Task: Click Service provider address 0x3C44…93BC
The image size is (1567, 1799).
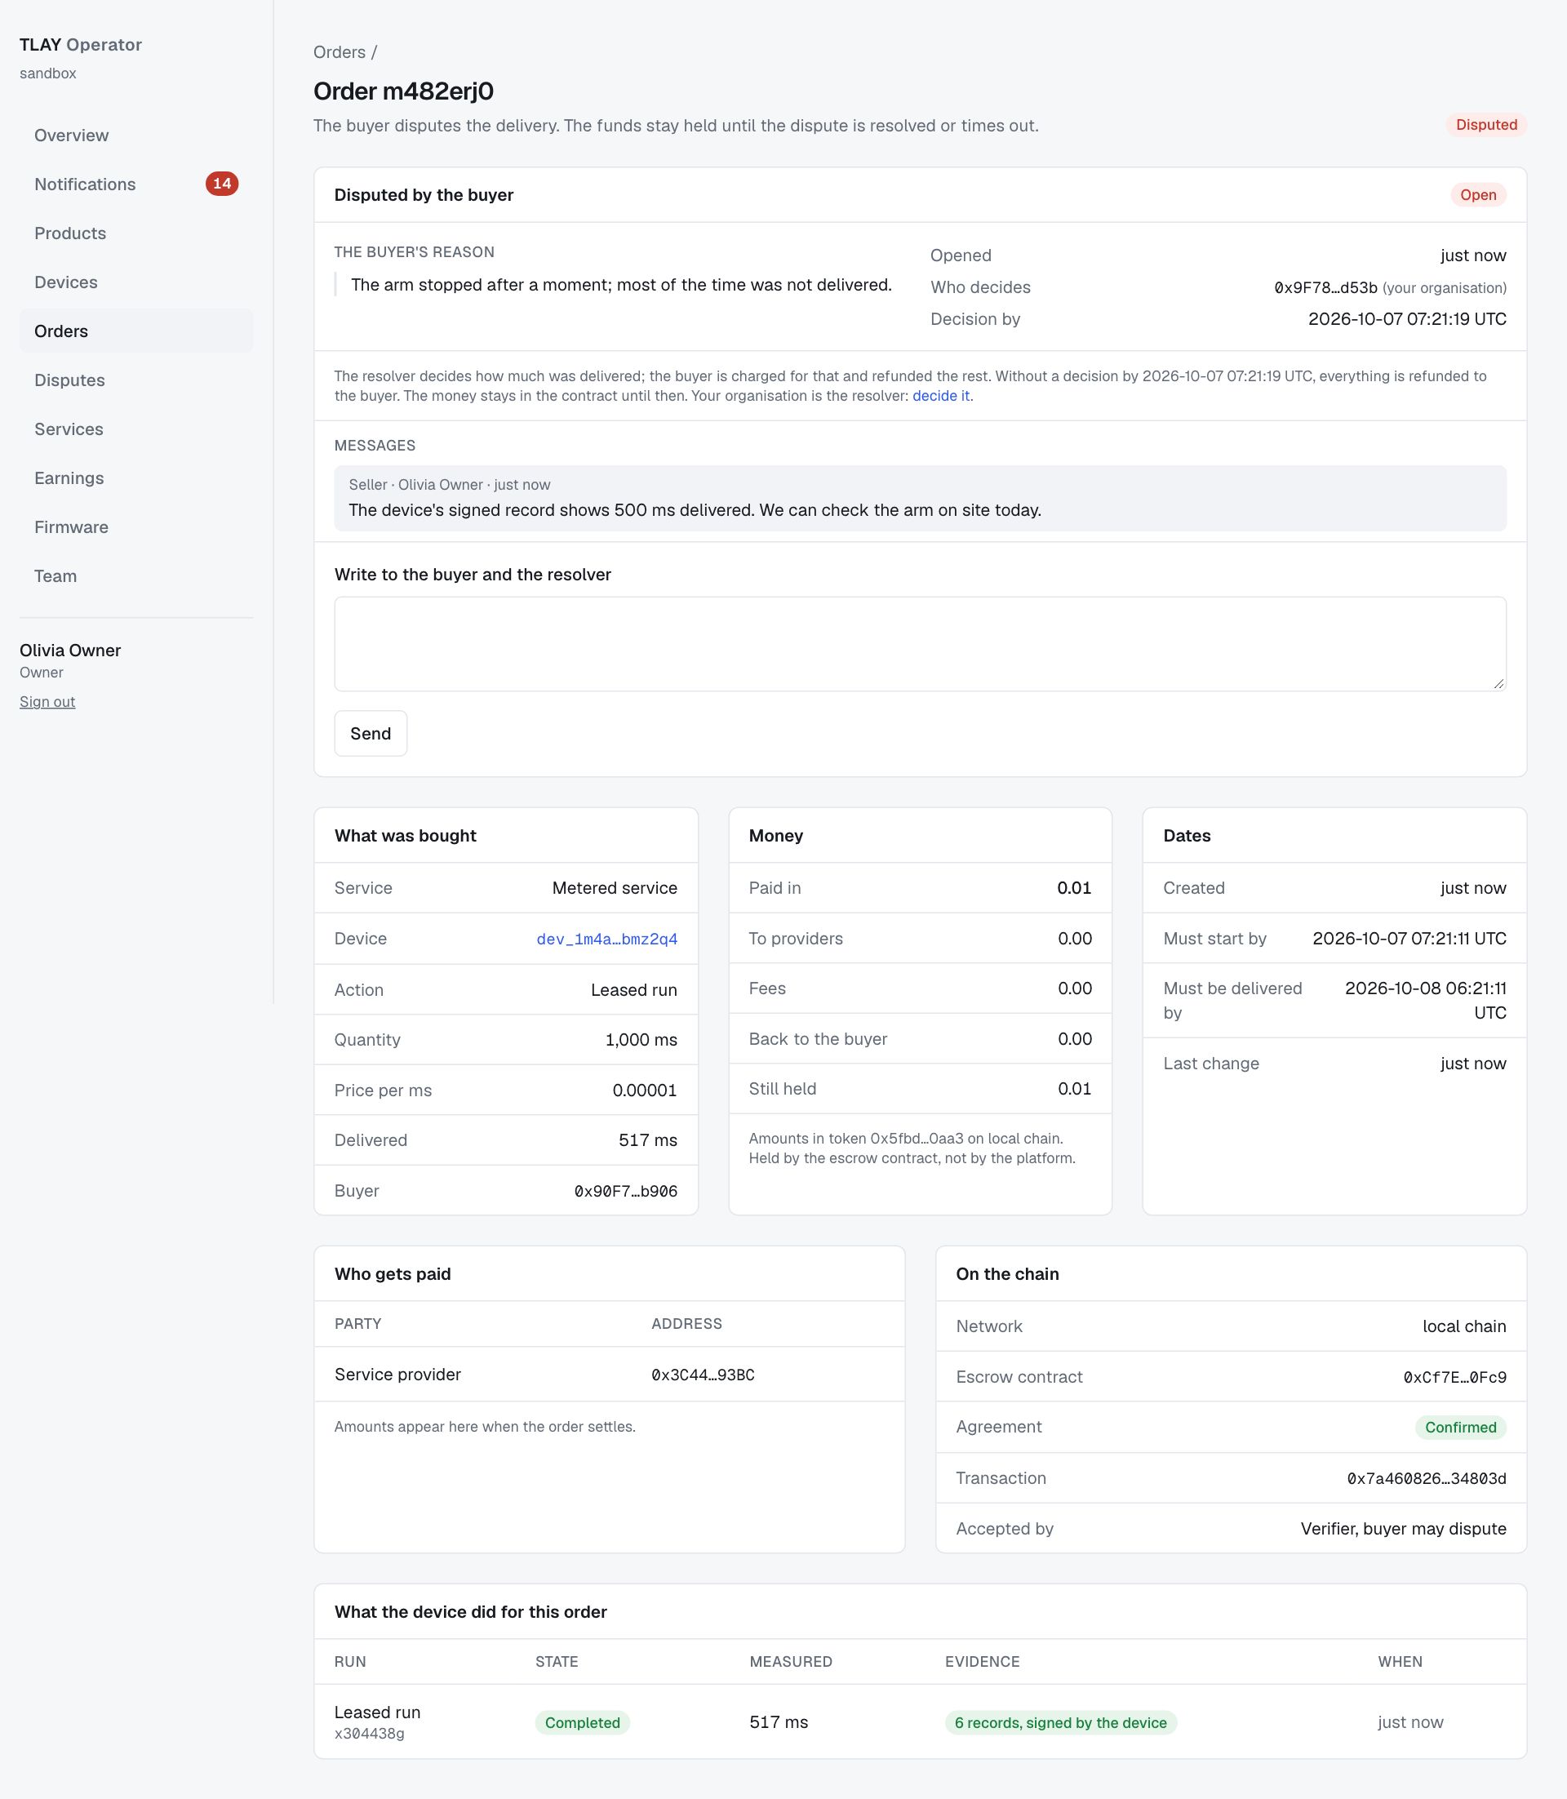Action: tap(703, 1375)
